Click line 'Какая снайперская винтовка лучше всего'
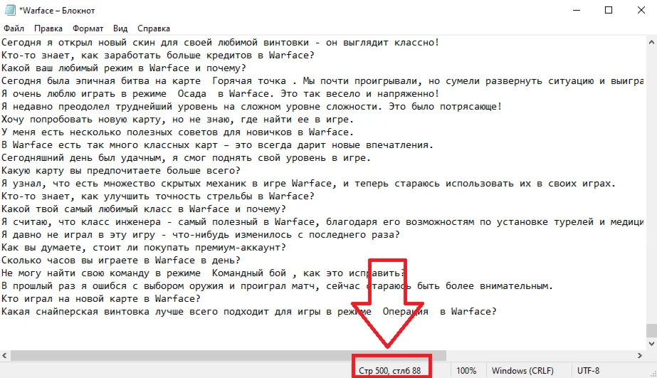Screen dimensions: 657x378 [x=248, y=312]
